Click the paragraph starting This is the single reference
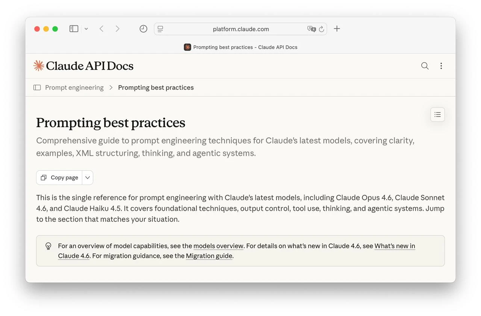The width and height of the screenshot is (481, 316). [240, 208]
